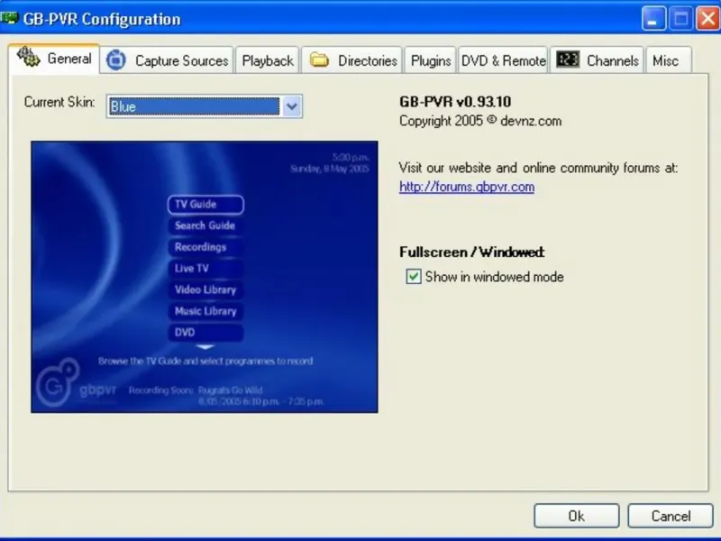The height and width of the screenshot is (541, 721).
Task: Open the Capture Sources tab label
Action: (182, 60)
